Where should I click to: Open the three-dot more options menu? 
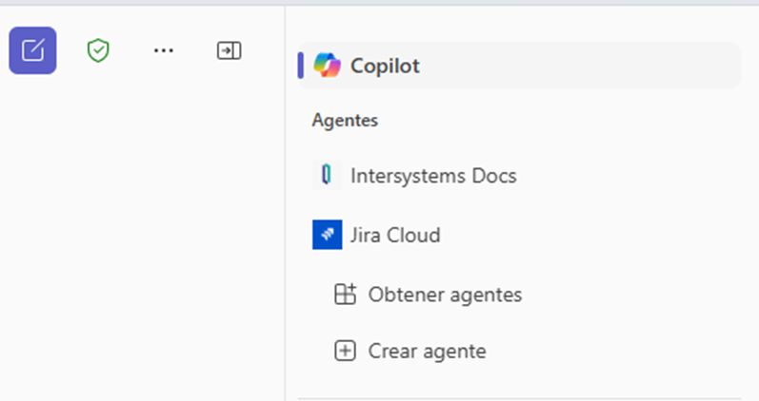164,50
